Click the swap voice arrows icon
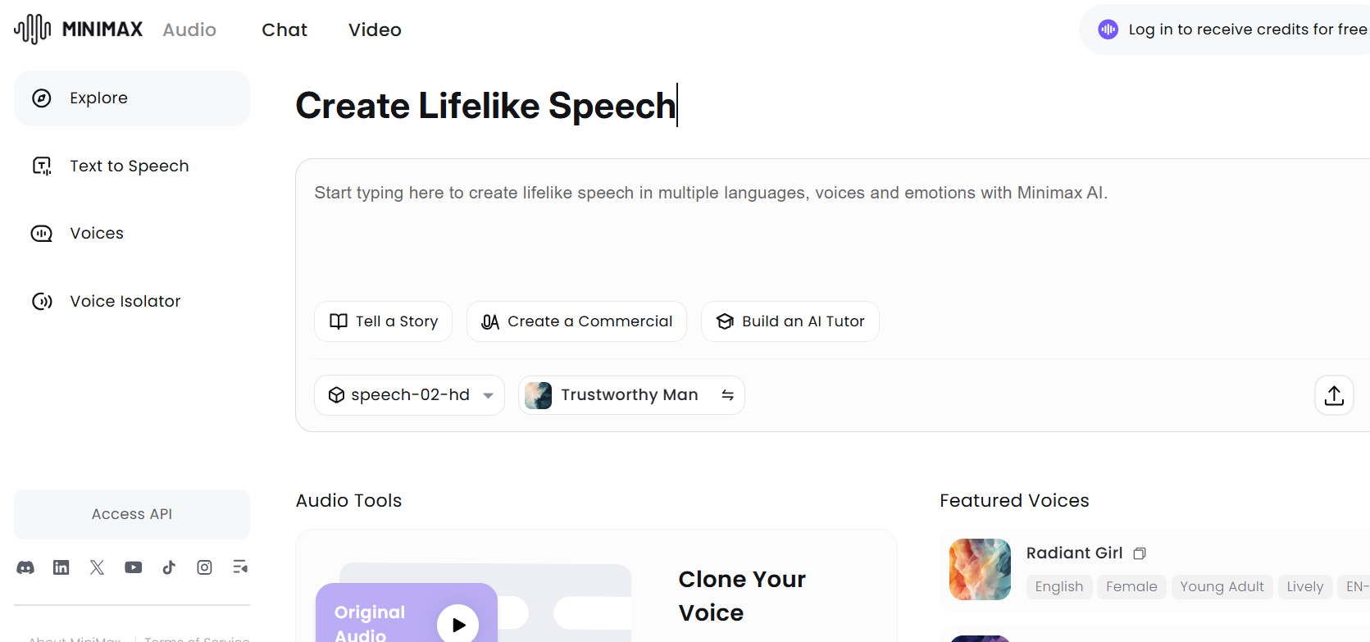The width and height of the screenshot is (1370, 642). click(x=727, y=395)
